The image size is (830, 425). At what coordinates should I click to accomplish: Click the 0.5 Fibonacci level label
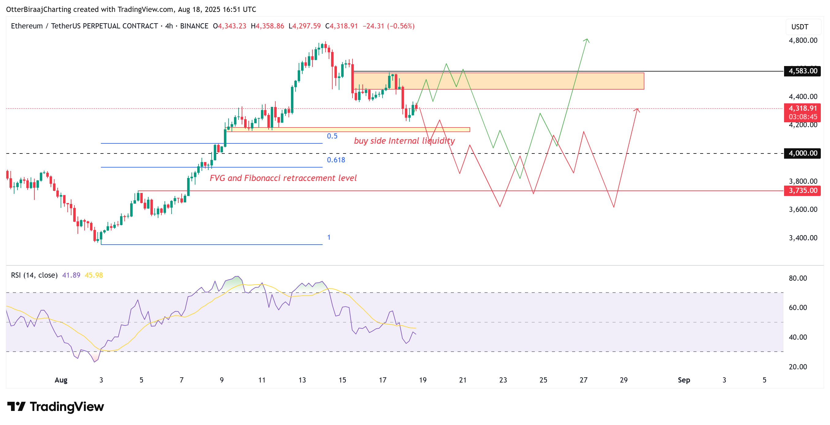(332, 136)
